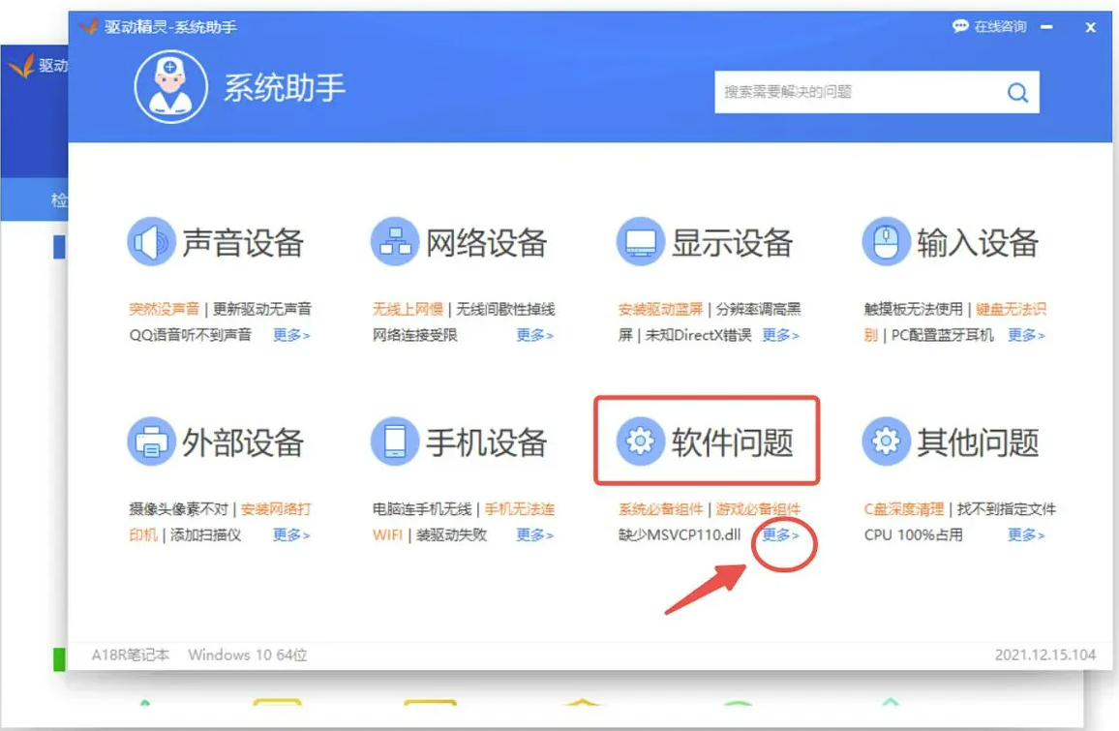Viewport: 1119px width, 731px height.
Task: Click the 输入设备 mouse icon
Action: (886, 242)
